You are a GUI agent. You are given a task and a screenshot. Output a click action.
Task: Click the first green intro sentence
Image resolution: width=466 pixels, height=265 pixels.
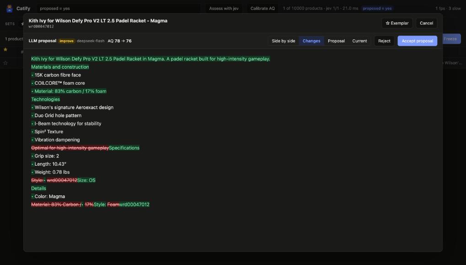[150, 59]
